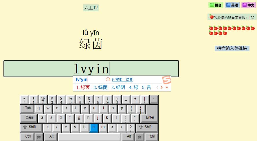Click the lǜ yīn pinyin text
Image resolution: width=257 pixels, height=141 pixels.
(91, 33)
